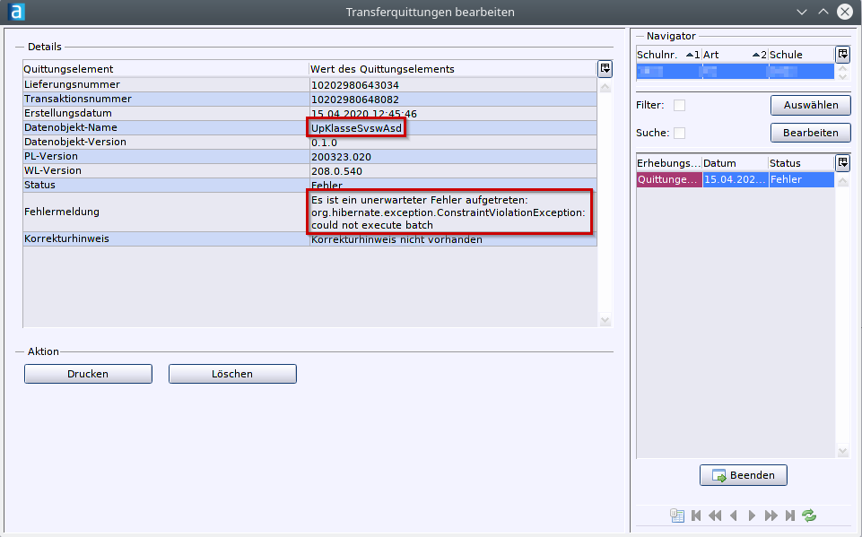This screenshot has height=537, width=862.
Task: Open the Erhebungs table column configuration icon
Action: tap(842, 162)
